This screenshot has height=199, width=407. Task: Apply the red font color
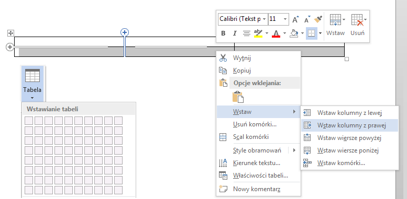point(276,33)
